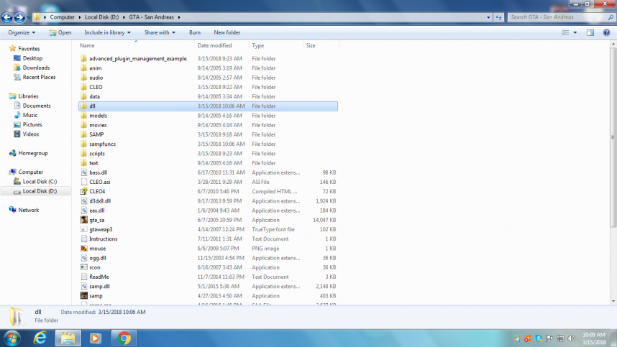Open Desktop in Favorites
This screenshot has height=347, width=617.
tap(32, 58)
